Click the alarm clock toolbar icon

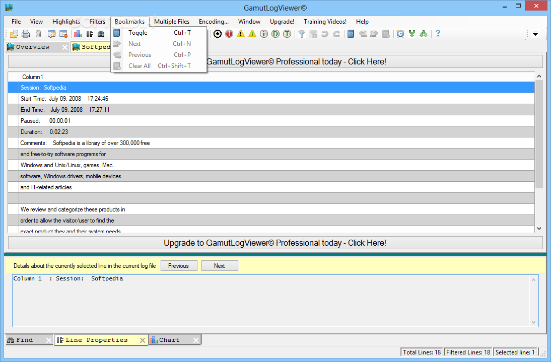400,34
